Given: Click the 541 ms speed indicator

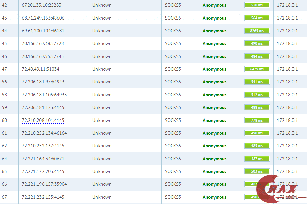Looking at the screenshot, I should [x=257, y=82].
